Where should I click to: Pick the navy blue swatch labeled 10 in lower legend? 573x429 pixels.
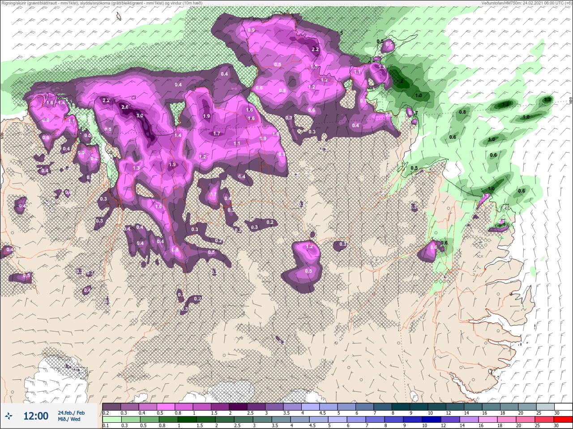pos(432,419)
